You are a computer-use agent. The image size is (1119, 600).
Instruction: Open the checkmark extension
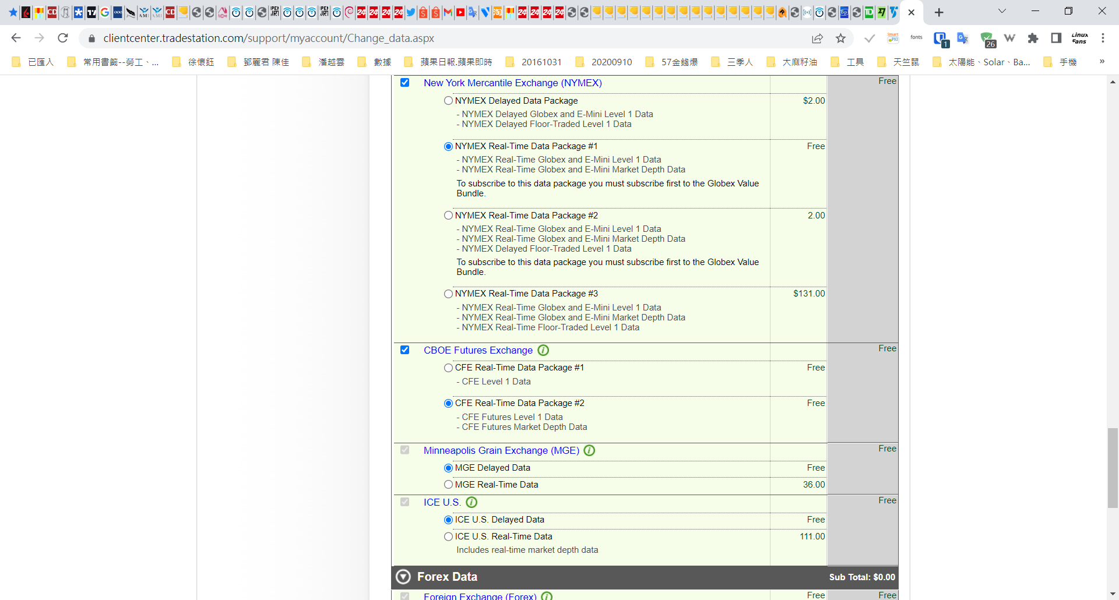click(870, 38)
